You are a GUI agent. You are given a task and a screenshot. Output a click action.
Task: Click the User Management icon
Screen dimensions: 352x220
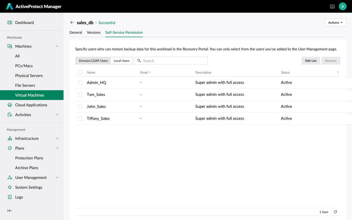(x=10, y=178)
